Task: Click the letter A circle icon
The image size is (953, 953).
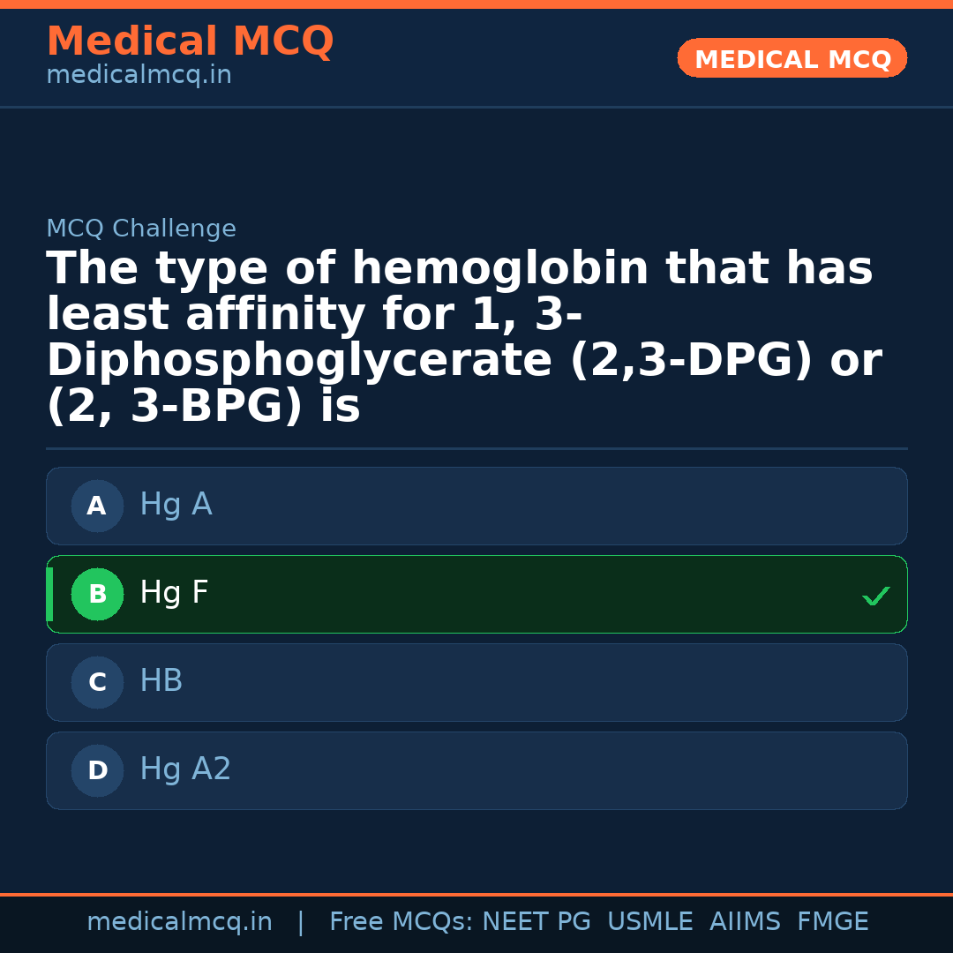Action: point(97,507)
